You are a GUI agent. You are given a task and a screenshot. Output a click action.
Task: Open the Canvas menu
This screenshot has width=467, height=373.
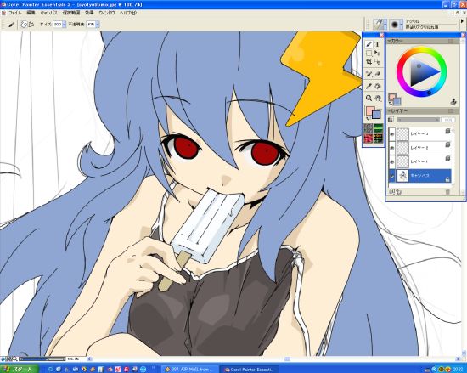coord(48,13)
